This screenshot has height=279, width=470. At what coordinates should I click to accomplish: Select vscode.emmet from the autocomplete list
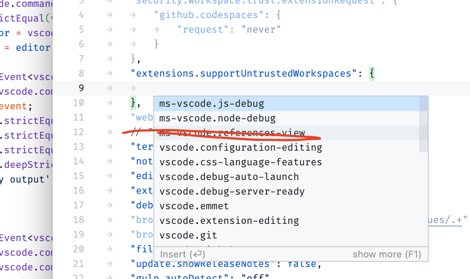coord(195,206)
